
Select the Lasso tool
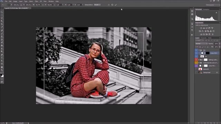[2, 18]
